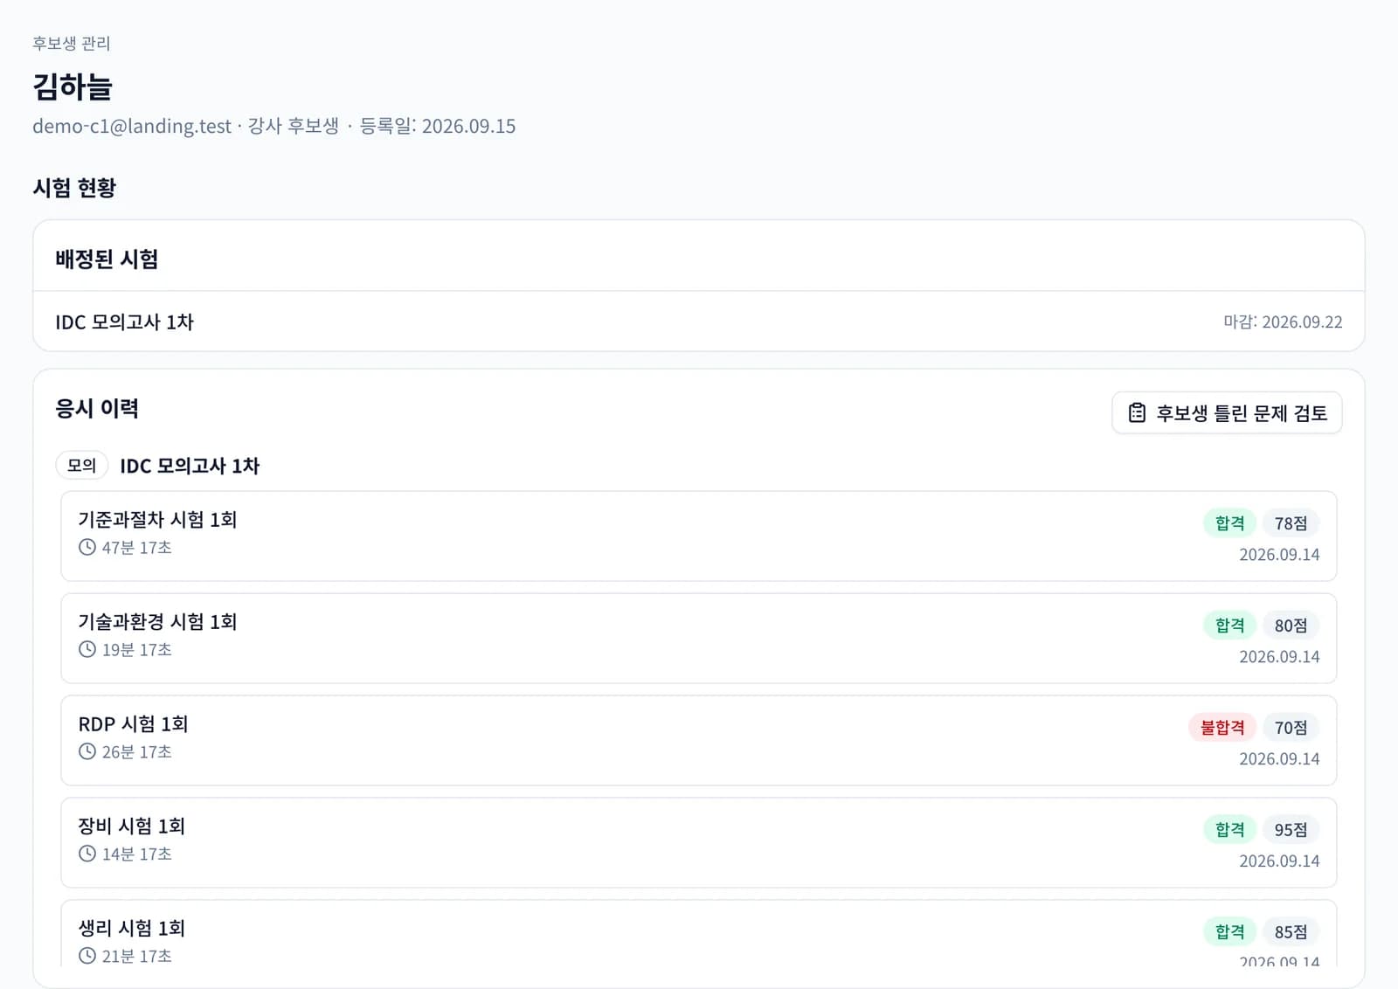This screenshot has width=1398, height=989.
Task: Click clock icon beside 26분 17초
Action: (87, 752)
